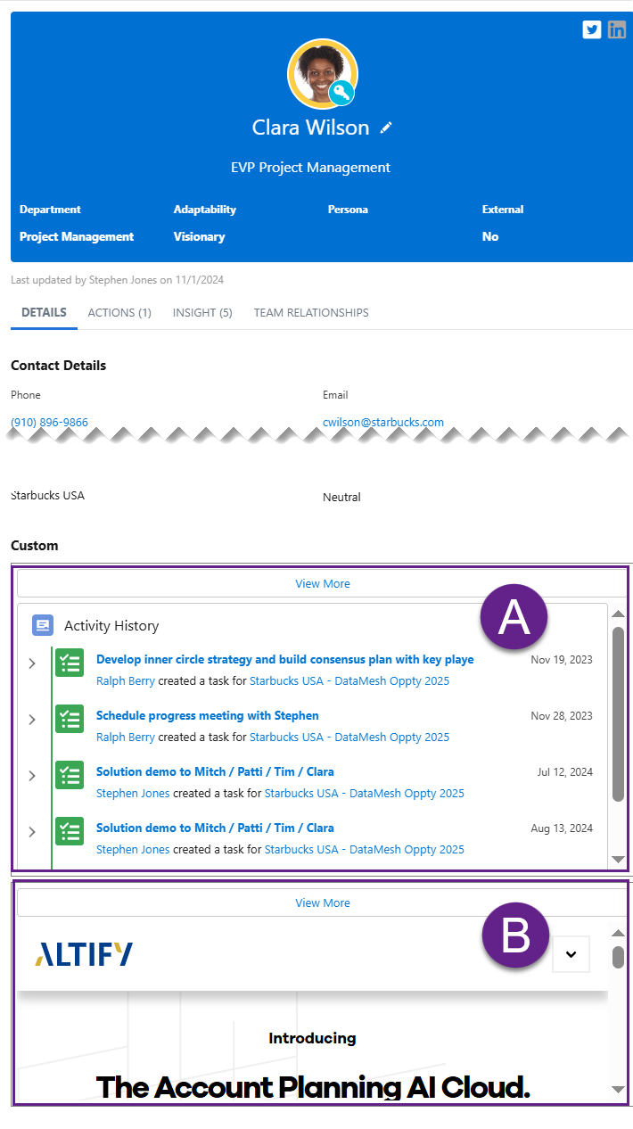Click task icon for Aug 13 Solution demo
The width and height of the screenshot is (633, 1129).
(x=70, y=832)
